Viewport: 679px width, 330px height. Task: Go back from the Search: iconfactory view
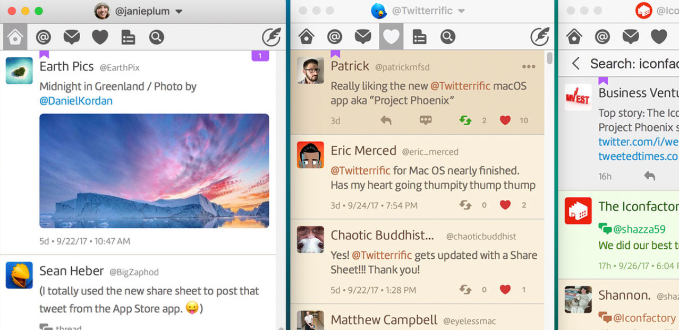pyautogui.click(x=575, y=64)
